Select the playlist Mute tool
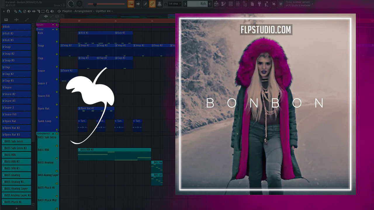This screenshot has height=210, width=374. pyautogui.click(x=29, y=11)
